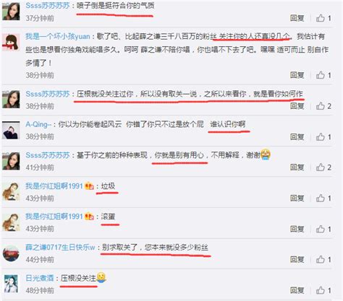343x301 pixels.
Task: Like the top comment by Ssss苏苏苏苏
Action: click(321, 18)
